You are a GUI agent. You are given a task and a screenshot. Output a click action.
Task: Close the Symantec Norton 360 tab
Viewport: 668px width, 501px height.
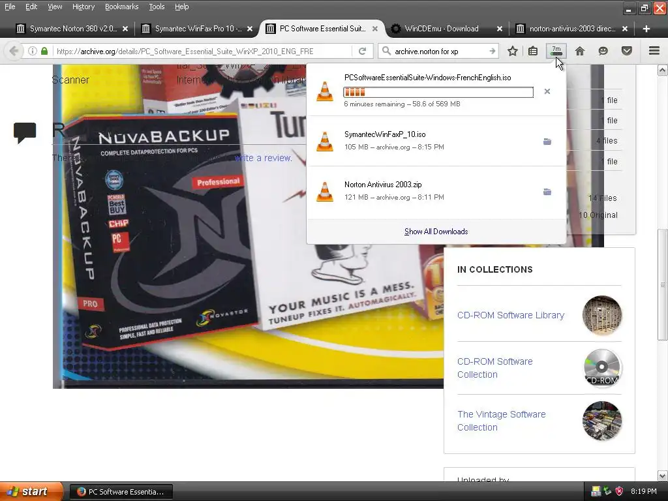125,29
